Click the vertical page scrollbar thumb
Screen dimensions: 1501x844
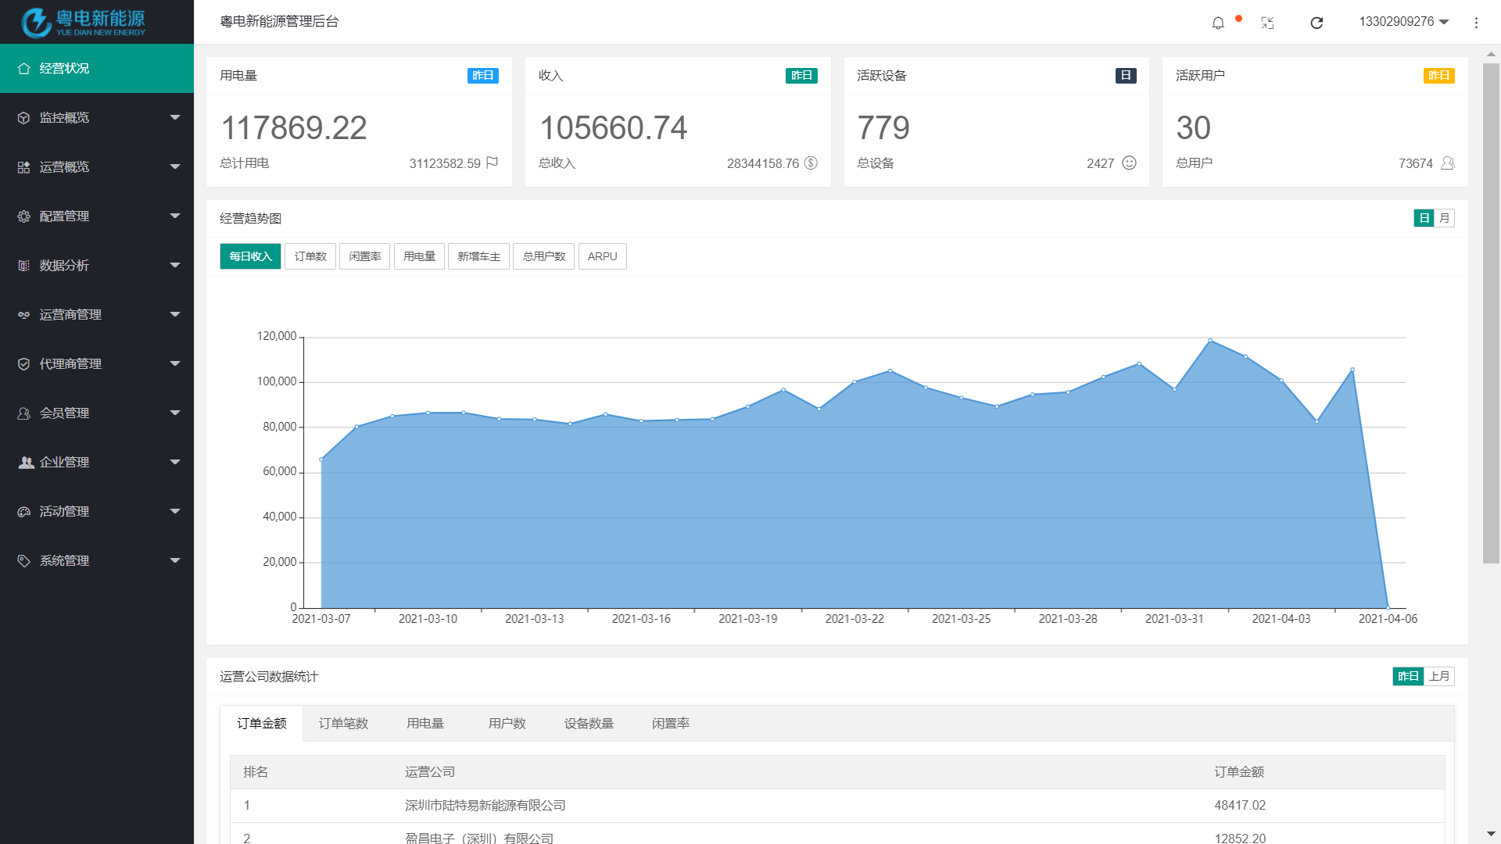(1491, 313)
